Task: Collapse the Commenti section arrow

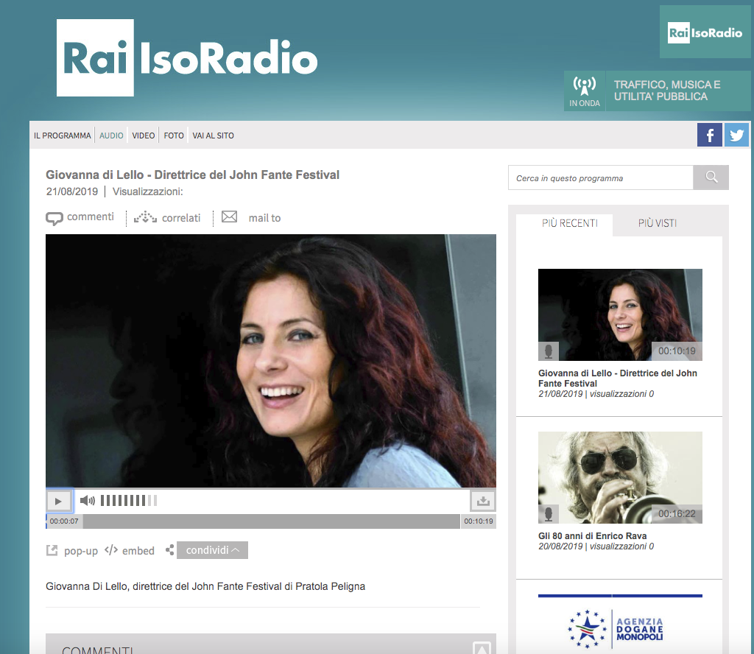Action: click(x=482, y=648)
